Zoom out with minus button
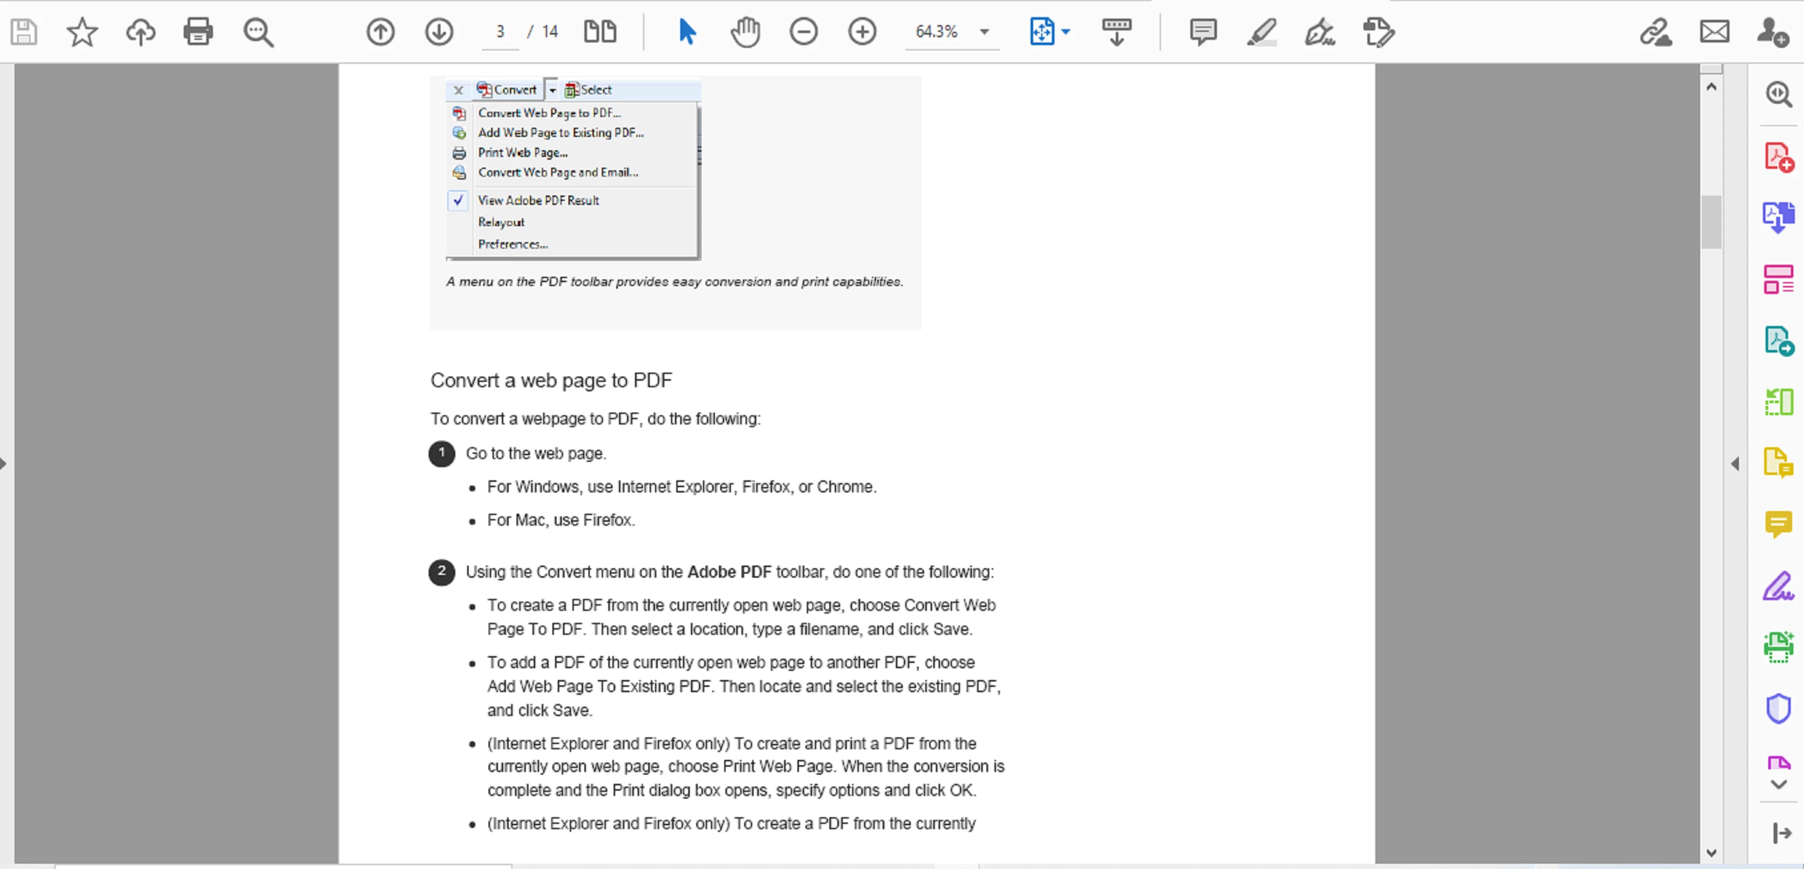The height and width of the screenshot is (869, 1804). coord(803,31)
